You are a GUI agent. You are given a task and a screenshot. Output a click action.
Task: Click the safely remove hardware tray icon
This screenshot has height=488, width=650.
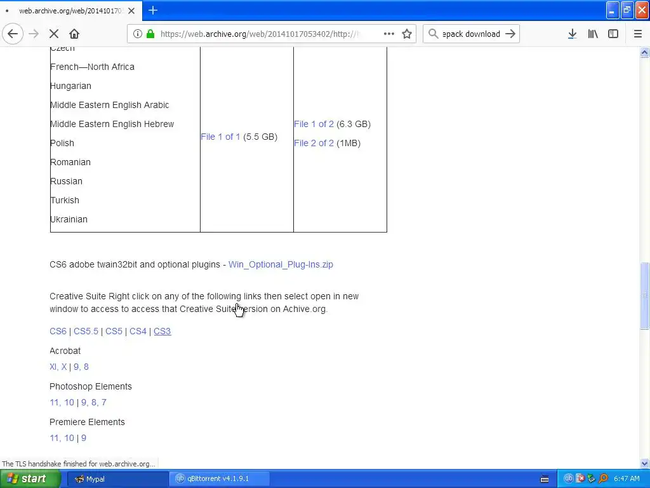(x=592, y=478)
